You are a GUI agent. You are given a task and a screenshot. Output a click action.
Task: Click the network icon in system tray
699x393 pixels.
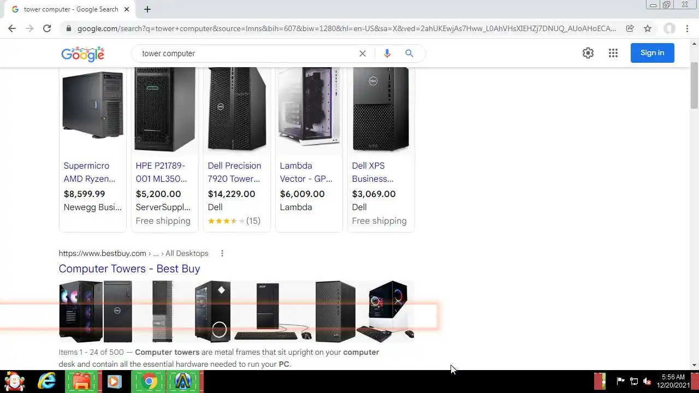pos(634,381)
